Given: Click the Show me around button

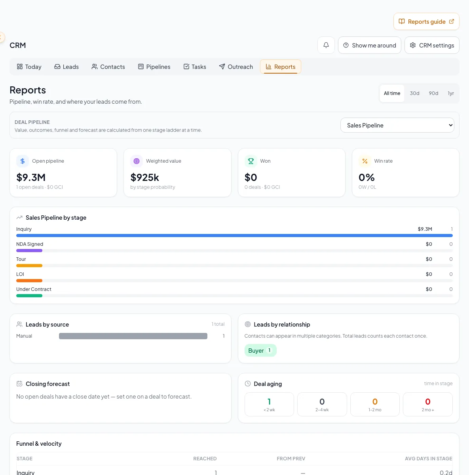Looking at the screenshot, I should coord(370,45).
